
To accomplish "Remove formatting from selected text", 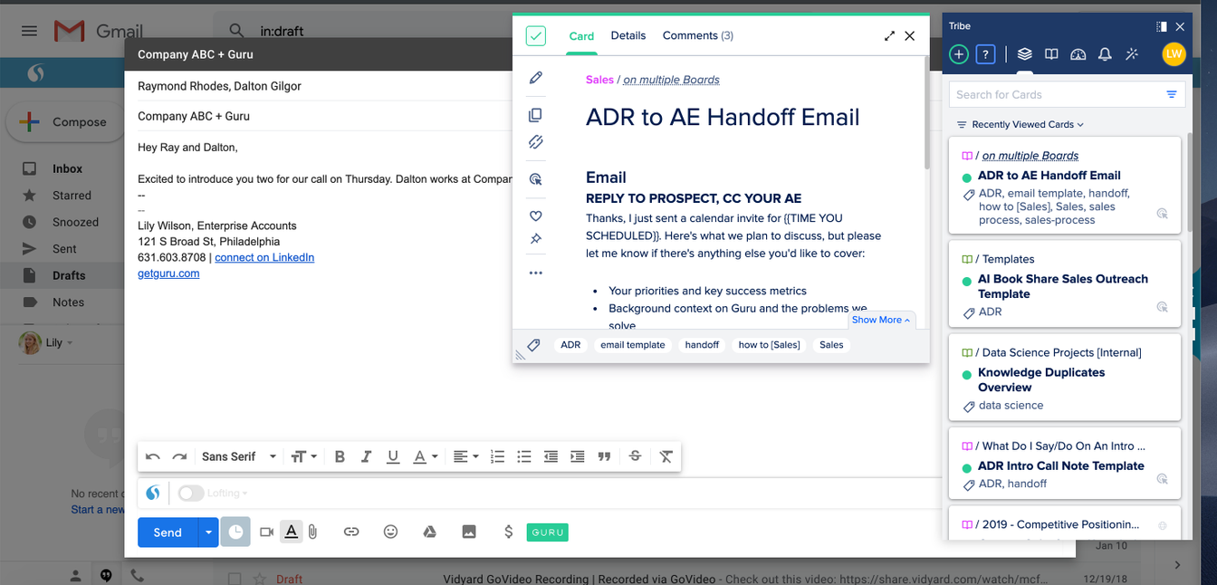I will tap(666, 456).
